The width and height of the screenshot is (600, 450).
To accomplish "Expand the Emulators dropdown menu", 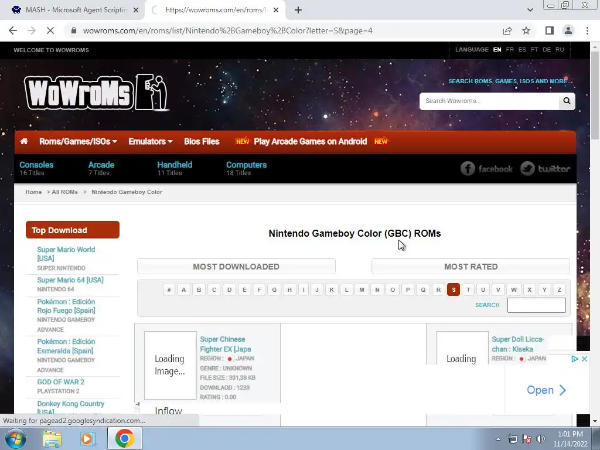I will coord(151,141).
